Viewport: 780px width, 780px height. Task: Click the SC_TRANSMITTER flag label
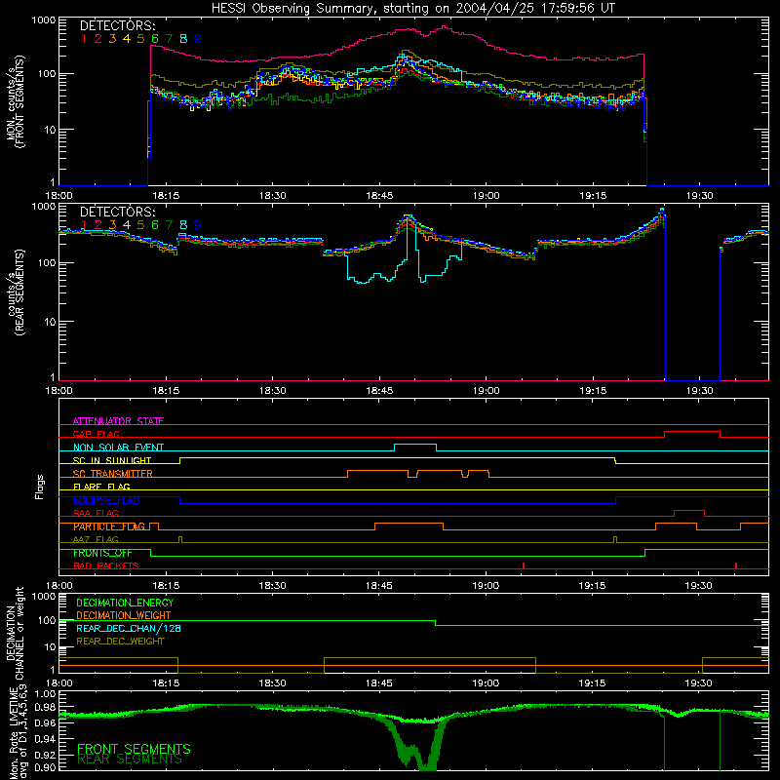click(113, 474)
